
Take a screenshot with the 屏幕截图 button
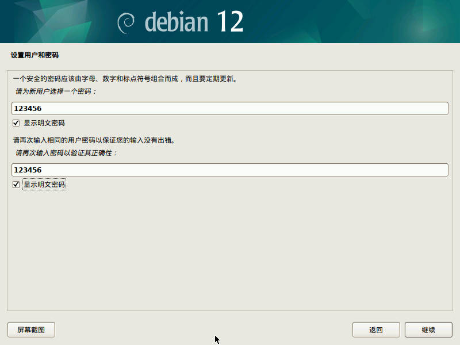31,329
